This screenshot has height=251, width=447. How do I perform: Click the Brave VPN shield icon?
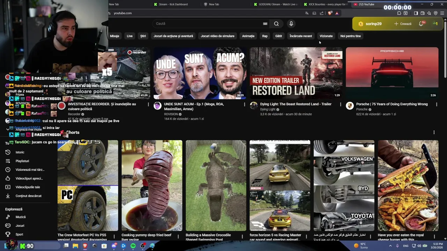click(435, 13)
